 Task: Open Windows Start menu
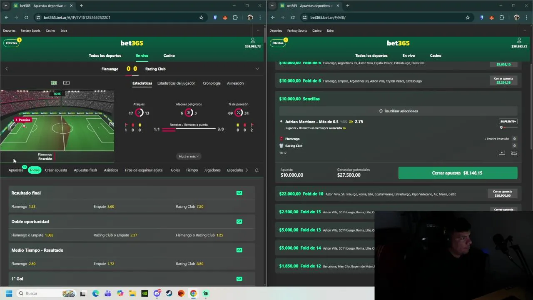[9, 293]
